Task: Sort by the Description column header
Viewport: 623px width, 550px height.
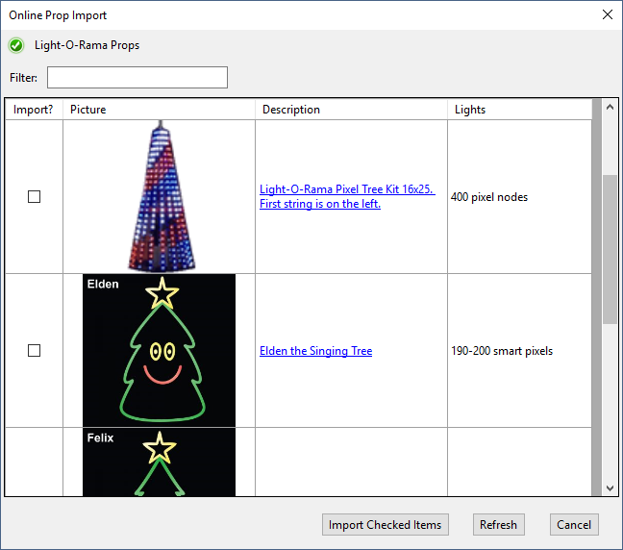Action: pos(351,110)
